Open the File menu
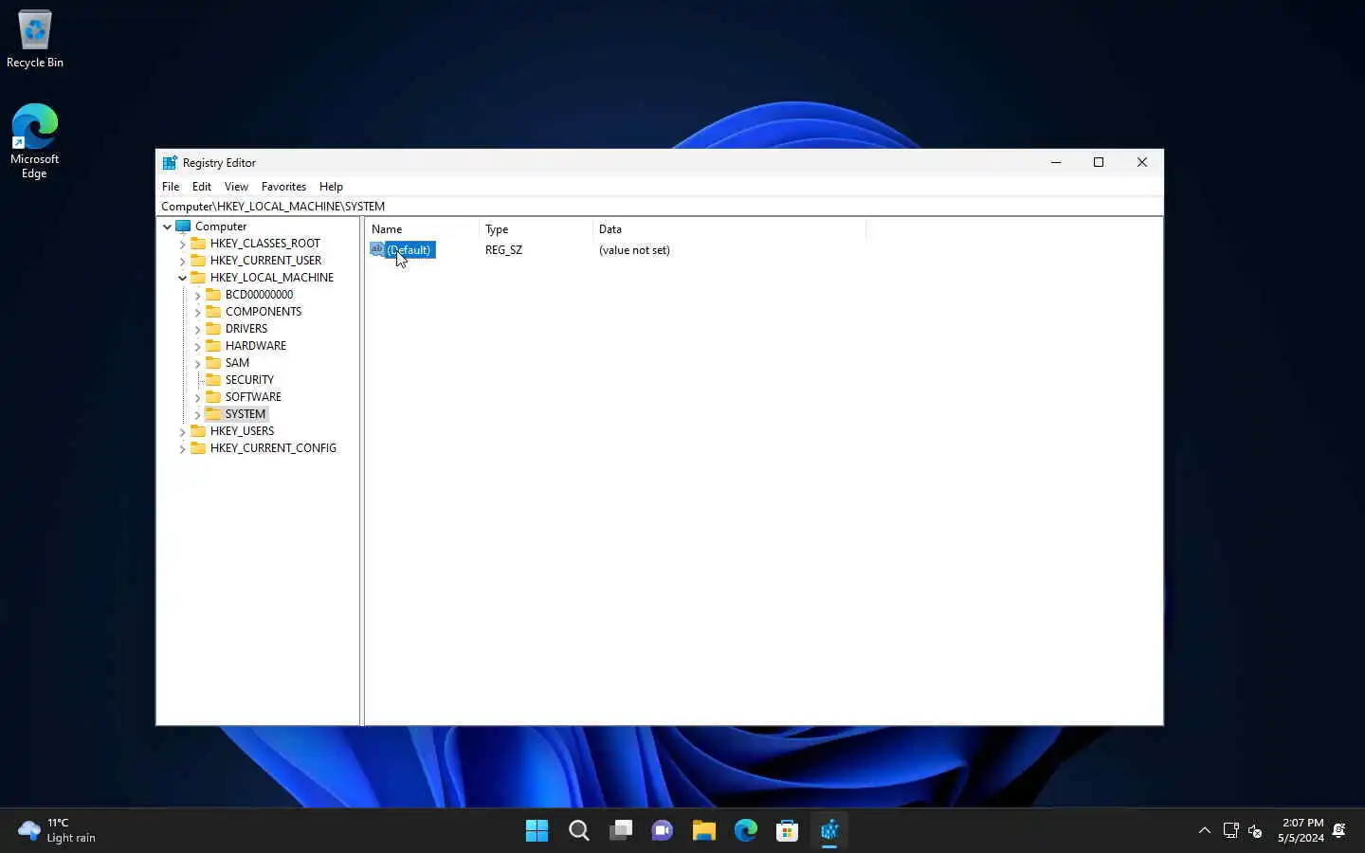 click(x=171, y=187)
